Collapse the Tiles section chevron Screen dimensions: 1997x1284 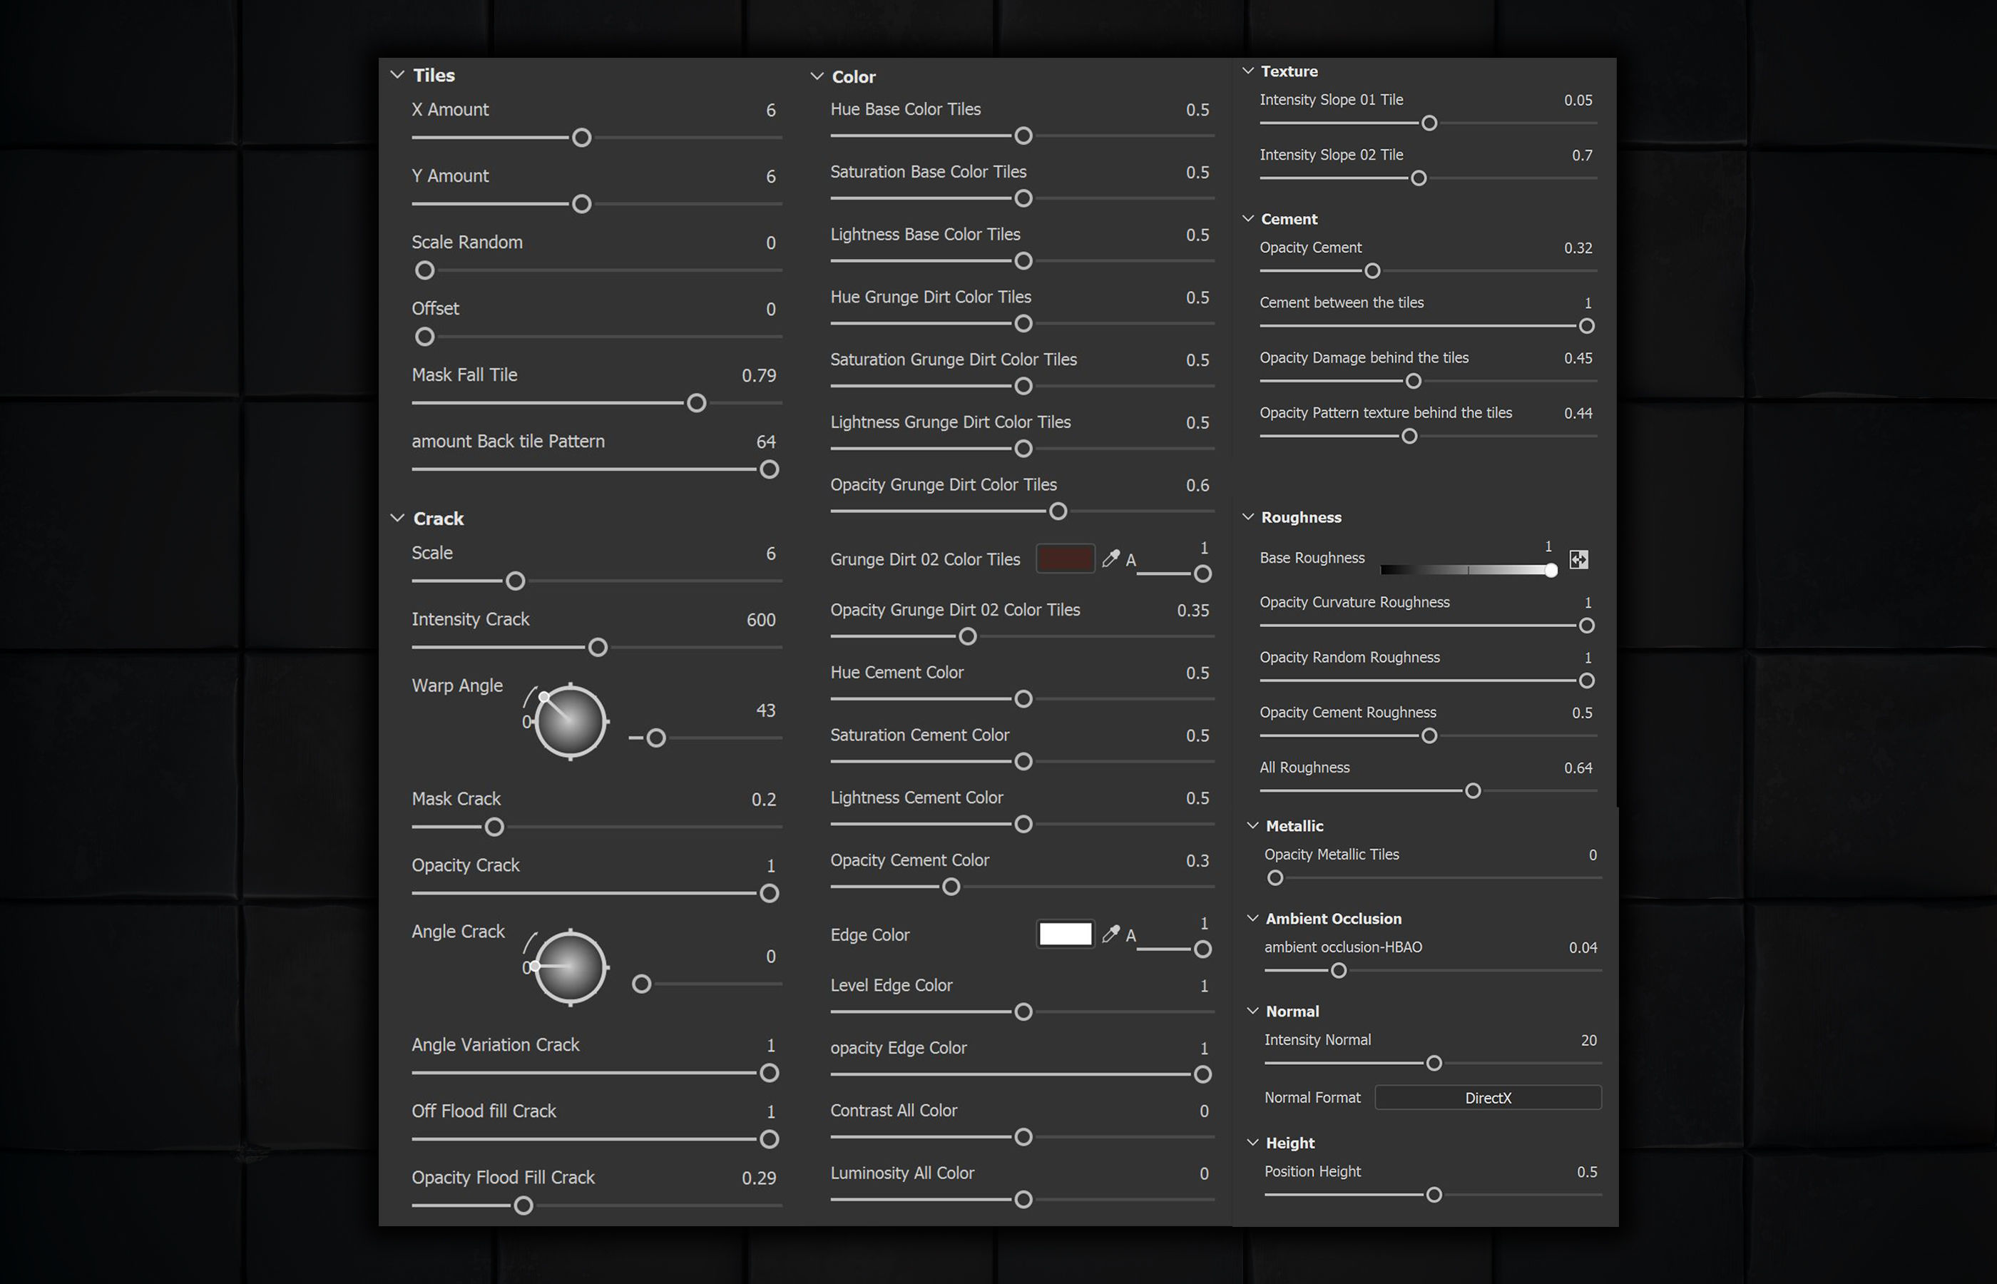pos(397,75)
